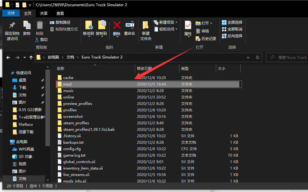Open Videos (视频) in sidebar
Image resolution: width=308 pixels, height=192 pixels.
point(19,164)
